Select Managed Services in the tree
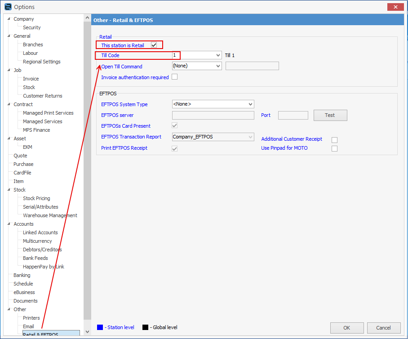 [x=42, y=121]
